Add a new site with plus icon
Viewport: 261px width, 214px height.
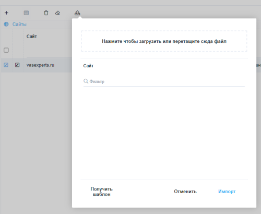click(x=6, y=13)
